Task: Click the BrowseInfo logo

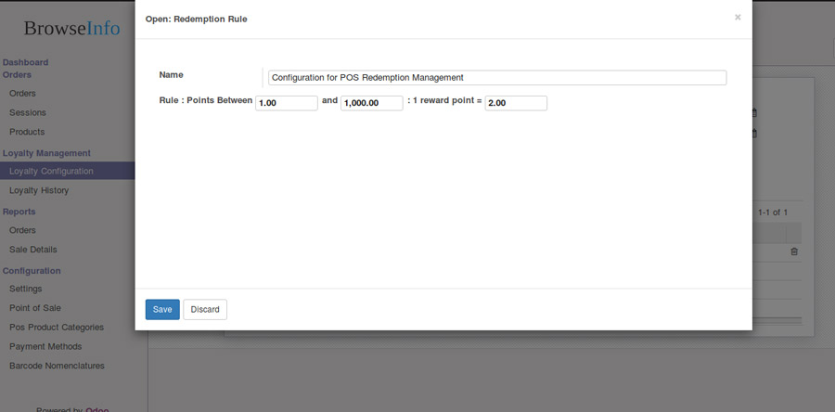Action: (71, 28)
